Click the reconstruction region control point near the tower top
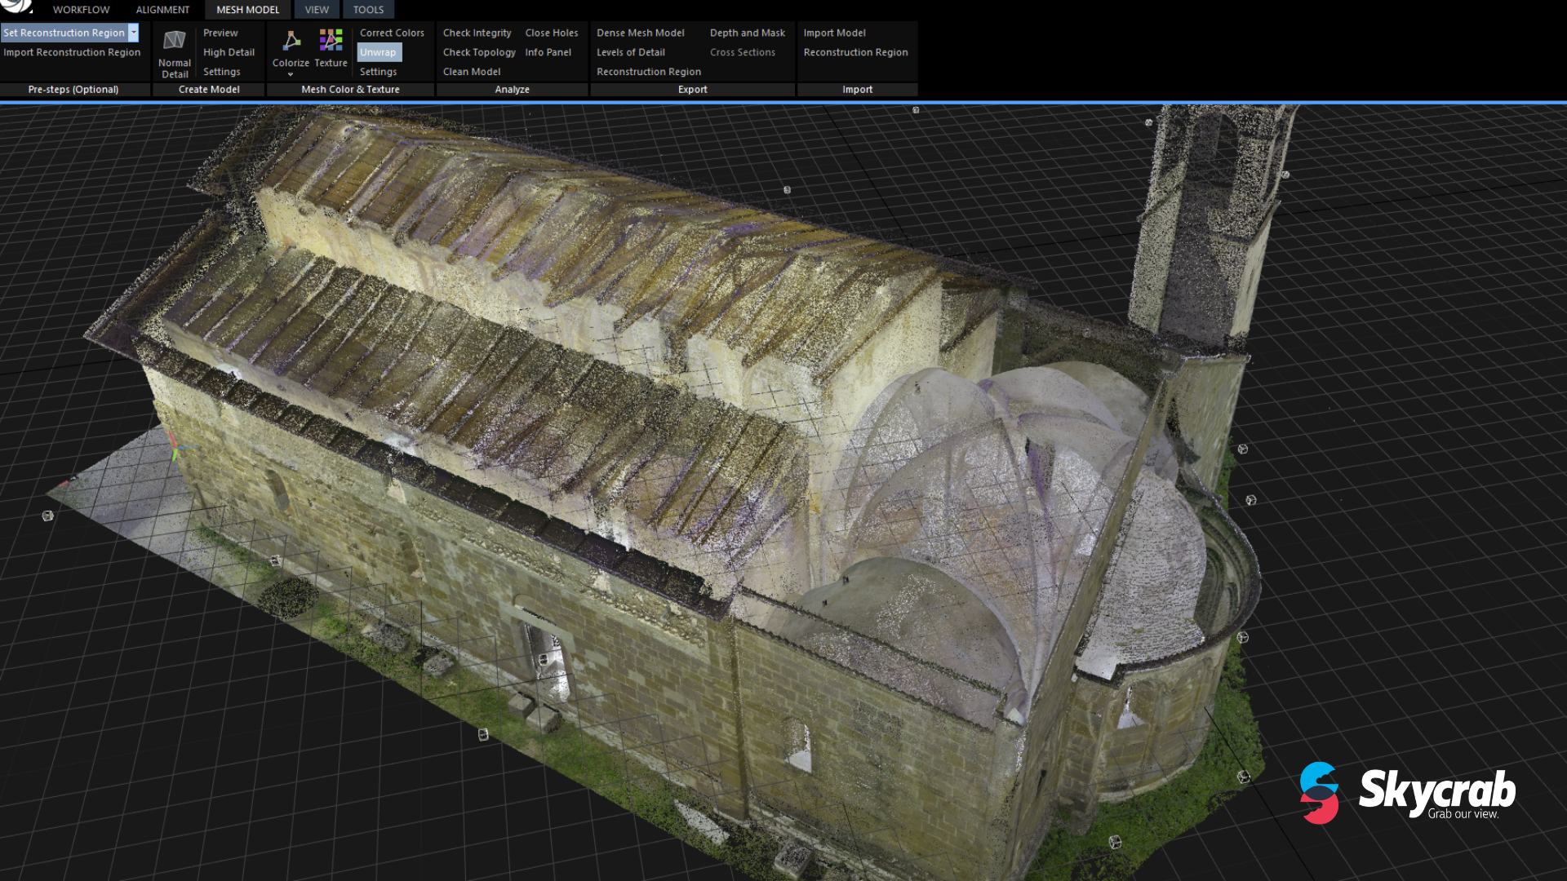The height and width of the screenshot is (881, 1567). click(x=1148, y=122)
